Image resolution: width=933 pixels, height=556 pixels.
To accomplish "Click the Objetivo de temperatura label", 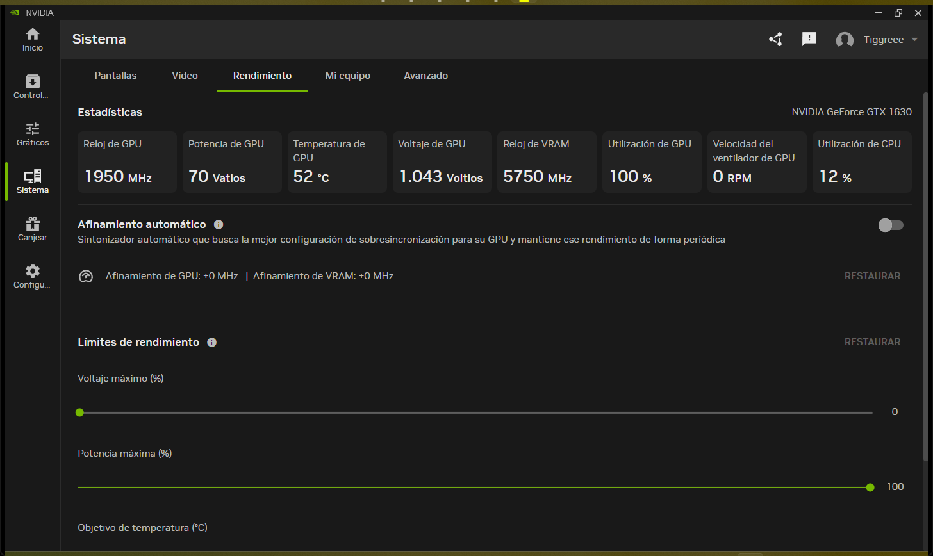I will [142, 528].
